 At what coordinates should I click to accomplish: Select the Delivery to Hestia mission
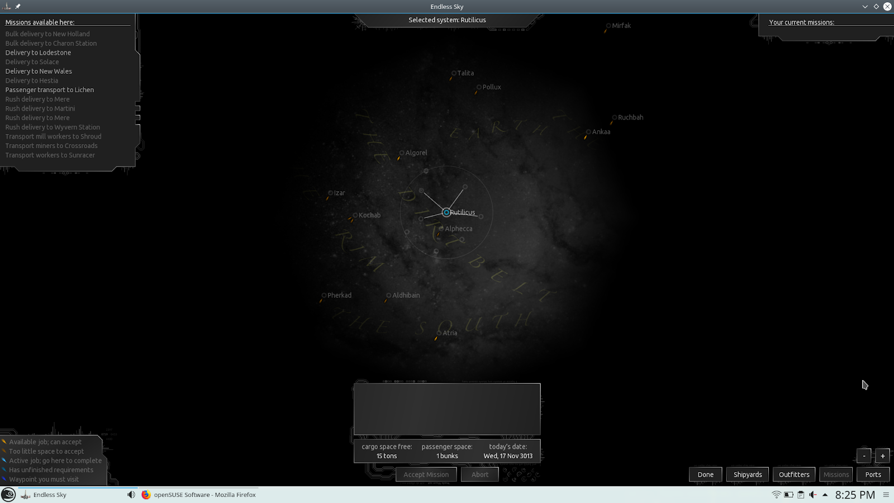point(32,80)
